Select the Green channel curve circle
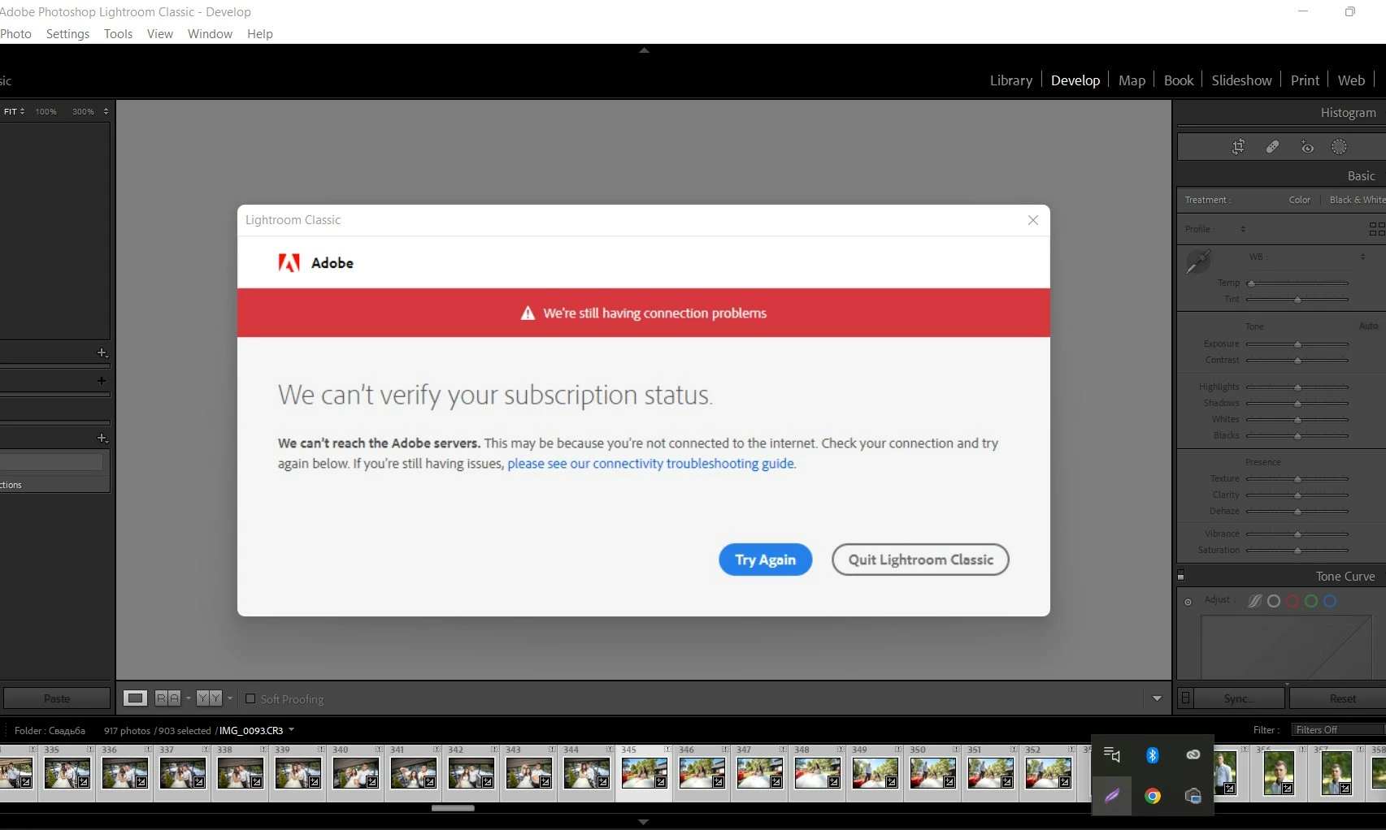Viewport: 1386px width, 830px height. tap(1311, 601)
